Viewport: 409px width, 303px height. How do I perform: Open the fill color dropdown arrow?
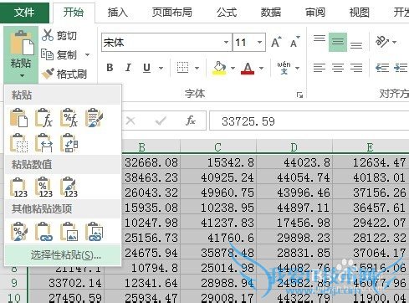(233, 68)
